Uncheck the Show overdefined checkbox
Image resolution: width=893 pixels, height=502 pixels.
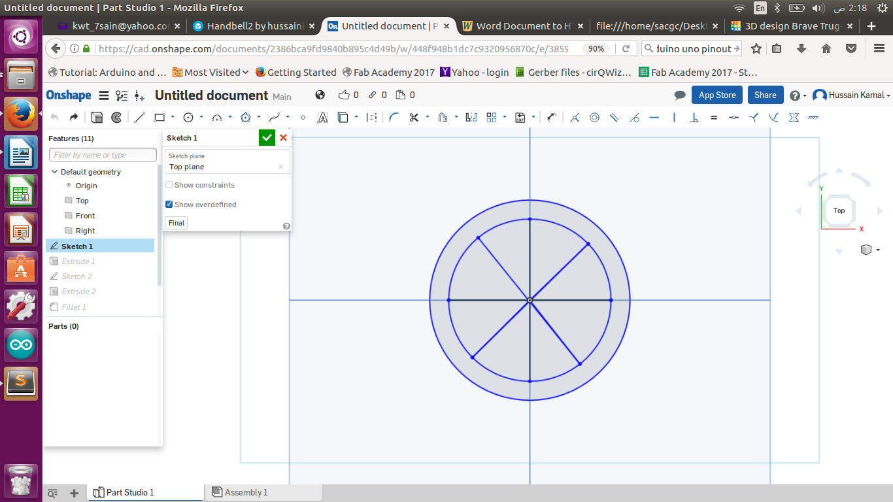tap(169, 205)
